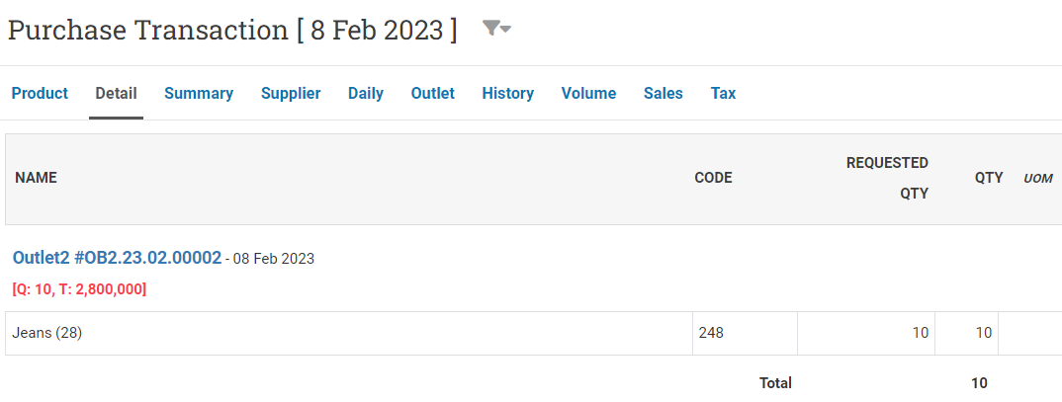This screenshot has height=402, width=1062.
Task: Expand the filter dropdown arrow
Action: pos(505,29)
